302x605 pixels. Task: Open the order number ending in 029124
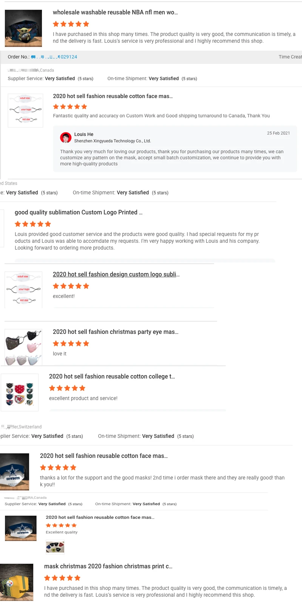54,57
